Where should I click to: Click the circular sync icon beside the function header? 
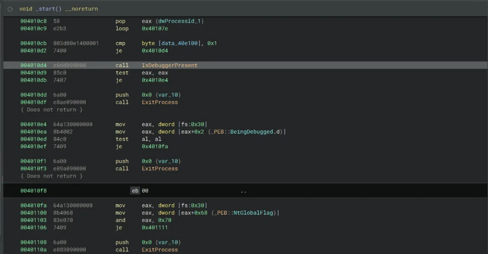pos(10,9)
